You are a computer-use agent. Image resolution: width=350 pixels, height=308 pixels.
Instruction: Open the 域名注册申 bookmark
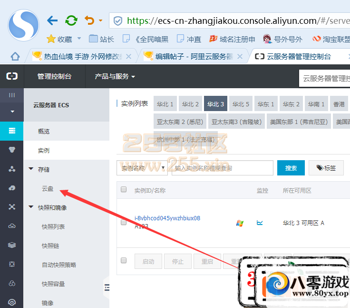point(232,39)
